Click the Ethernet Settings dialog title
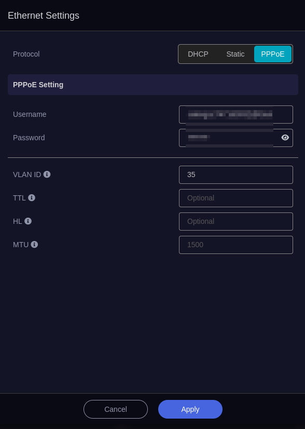The width and height of the screenshot is (305, 429). pyautogui.click(x=44, y=16)
